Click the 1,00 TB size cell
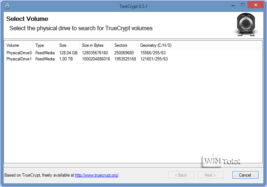This screenshot has width=267, height=187. pos(66,59)
